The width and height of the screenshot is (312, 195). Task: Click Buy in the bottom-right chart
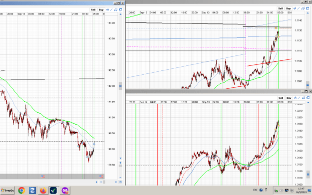[289, 98]
